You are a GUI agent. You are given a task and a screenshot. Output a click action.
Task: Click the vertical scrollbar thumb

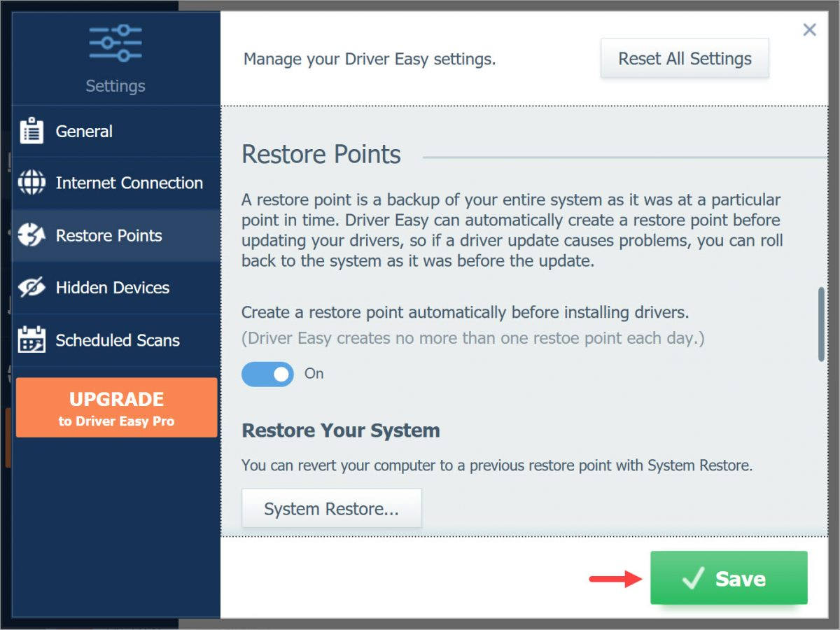click(821, 324)
